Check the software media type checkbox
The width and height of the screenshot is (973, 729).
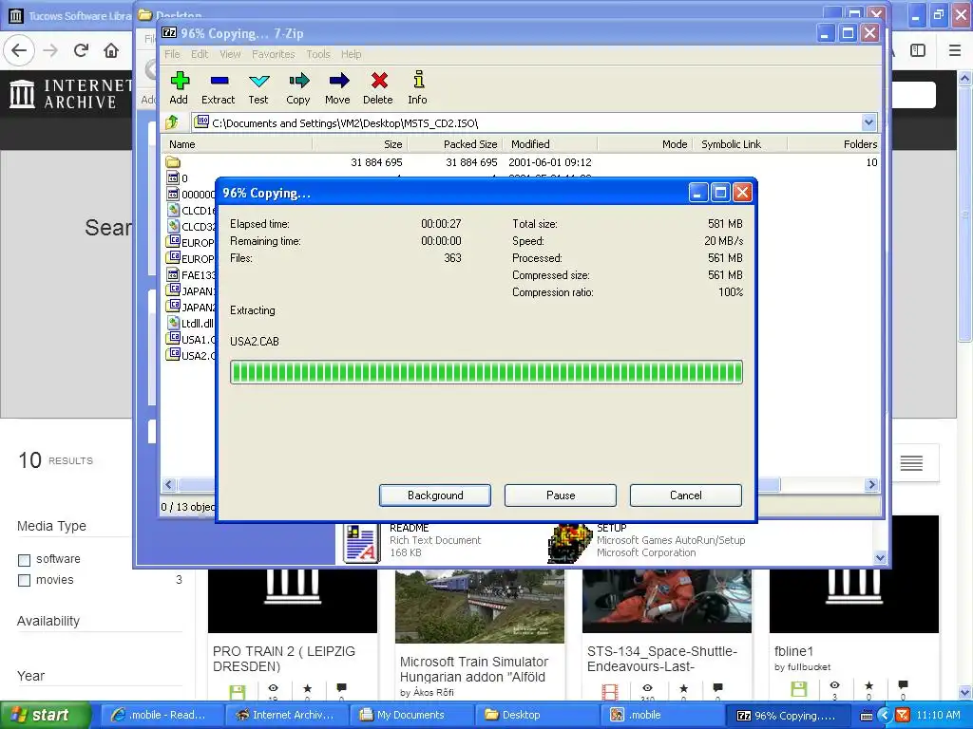24,560
